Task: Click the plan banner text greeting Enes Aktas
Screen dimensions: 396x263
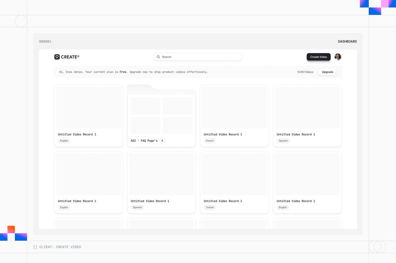Action: 134,72
